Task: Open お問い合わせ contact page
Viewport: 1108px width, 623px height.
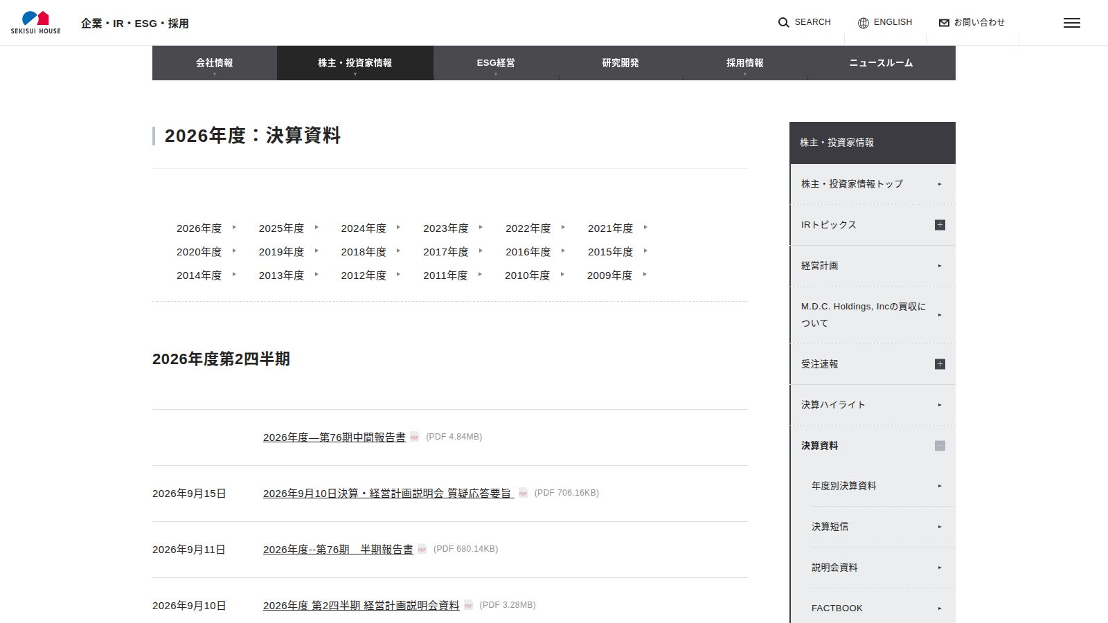Action: pyautogui.click(x=979, y=22)
